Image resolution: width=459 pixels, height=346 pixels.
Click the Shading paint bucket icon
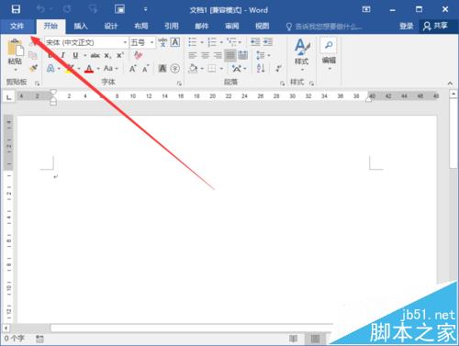193,68
